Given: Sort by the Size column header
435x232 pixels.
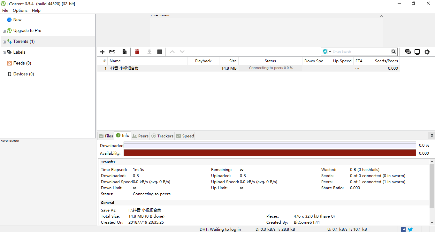Looking at the screenshot, I should [x=229, y=61].
